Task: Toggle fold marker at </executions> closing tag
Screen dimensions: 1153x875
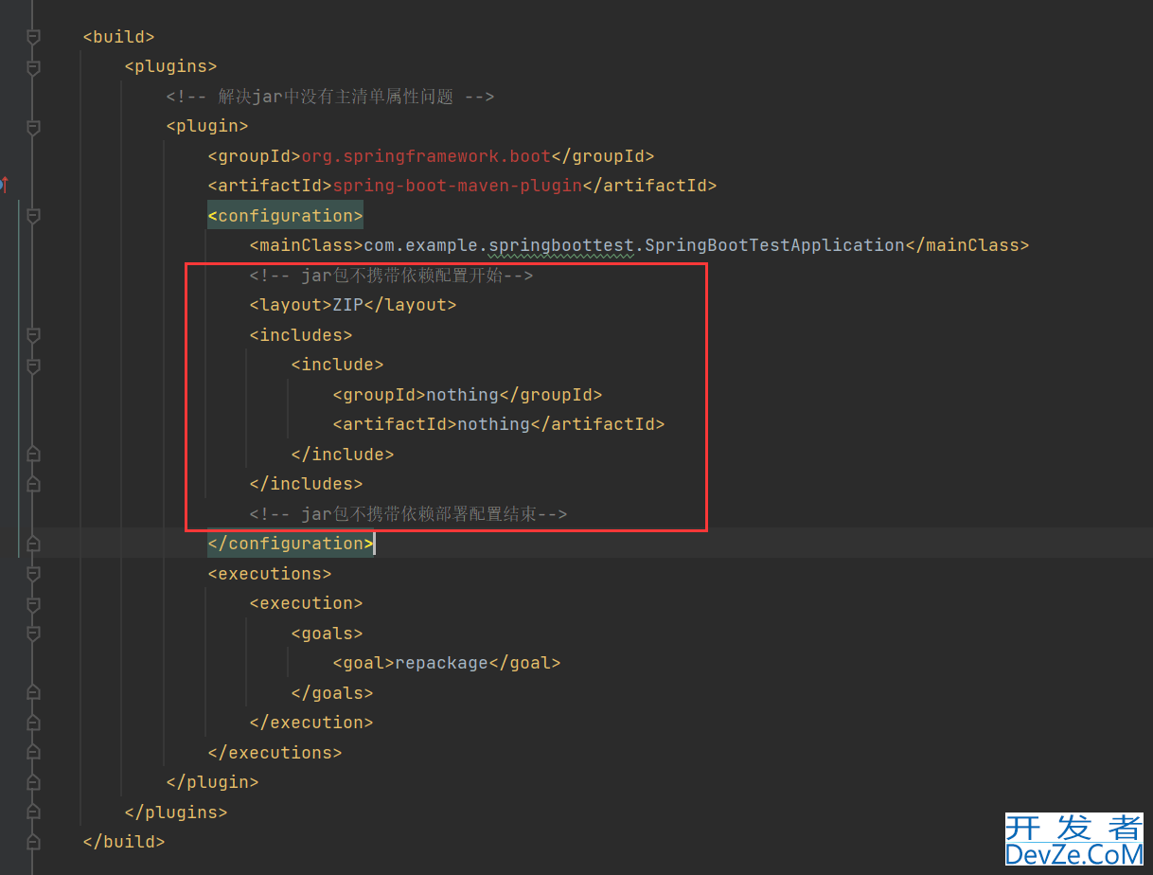Action: click(x=33, y=753)
